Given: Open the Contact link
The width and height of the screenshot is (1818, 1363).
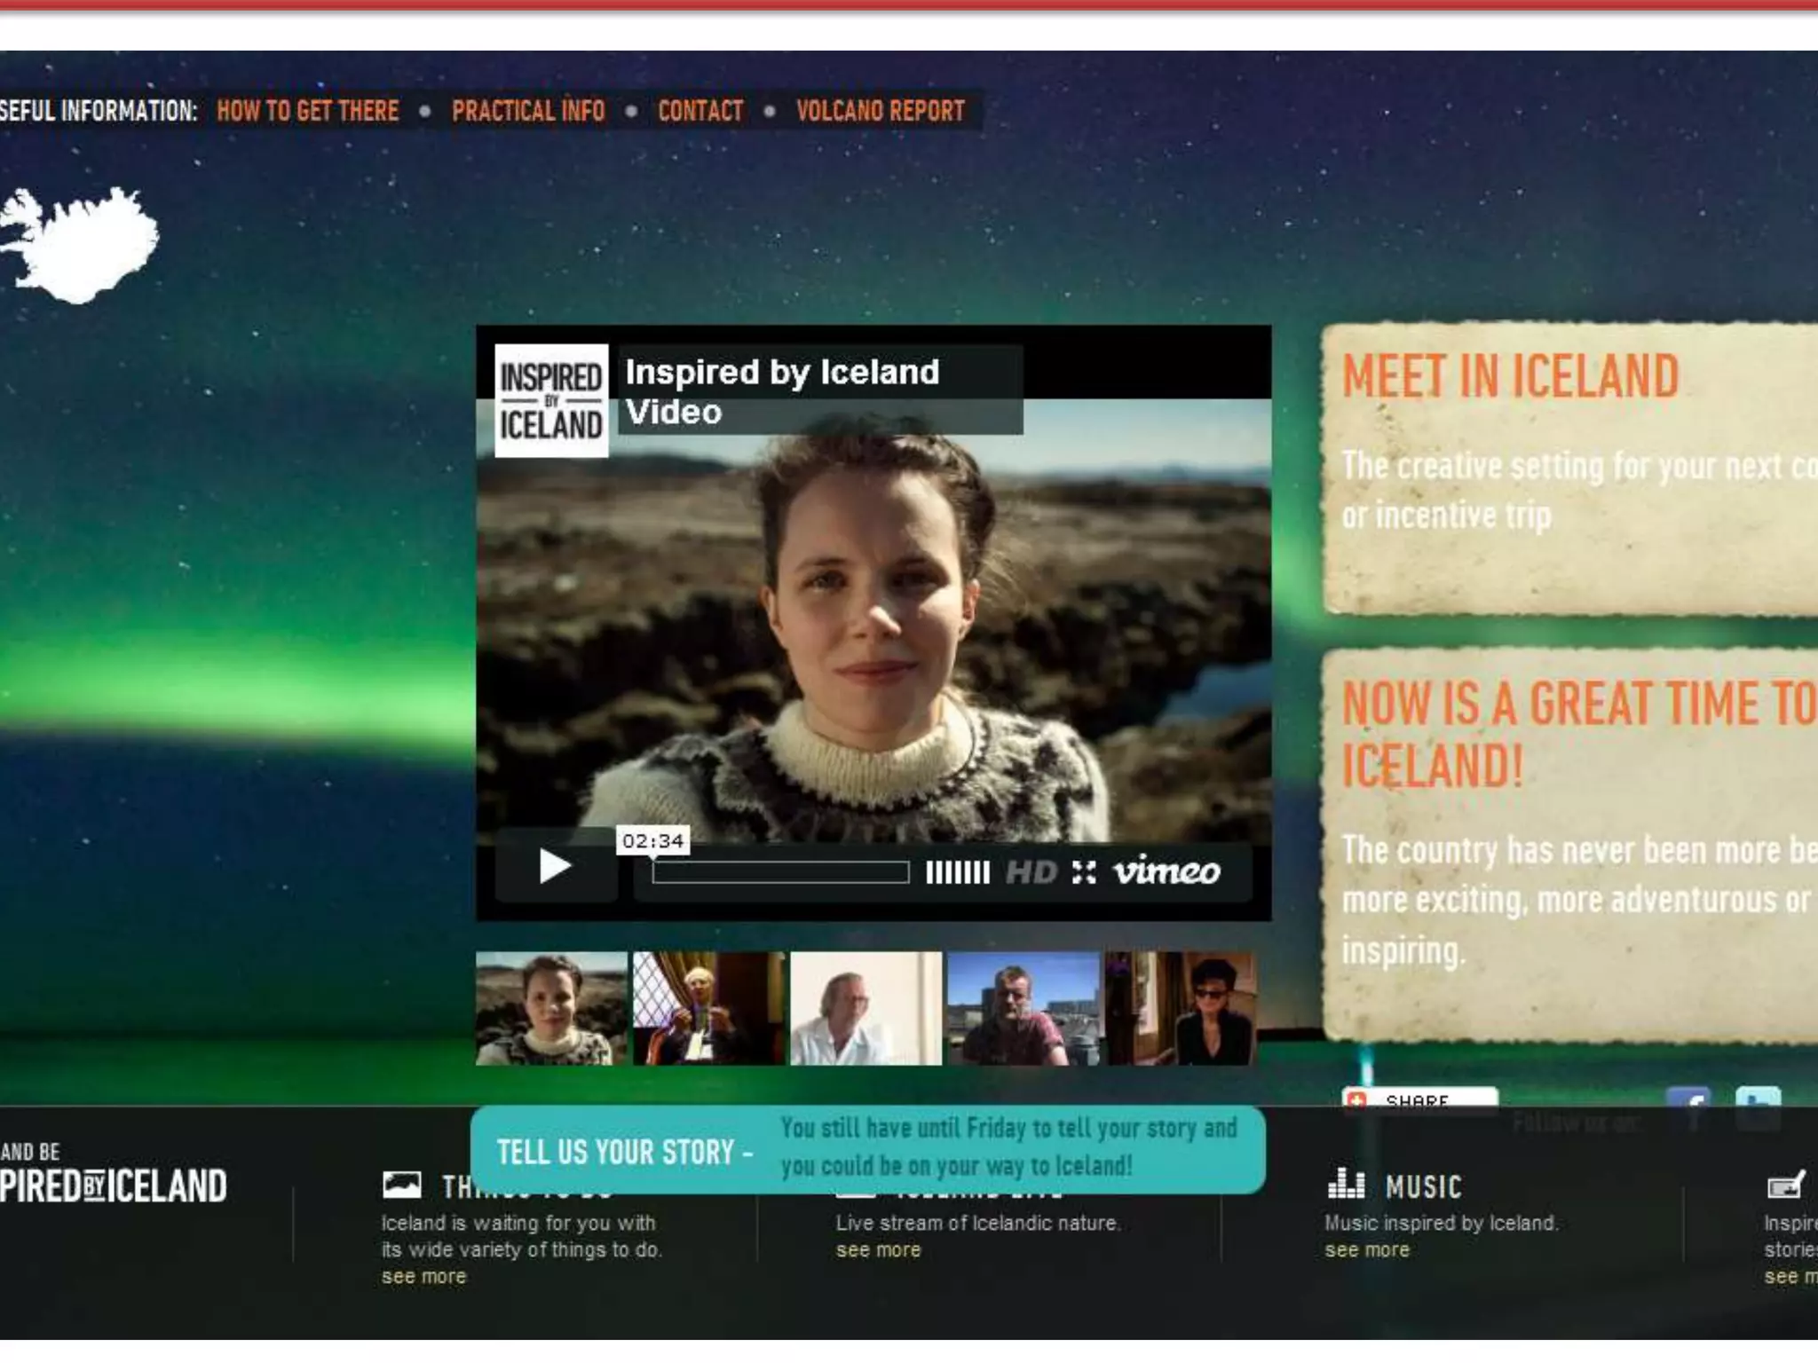Looking at the screenshot, I should [x=700, y=111].
